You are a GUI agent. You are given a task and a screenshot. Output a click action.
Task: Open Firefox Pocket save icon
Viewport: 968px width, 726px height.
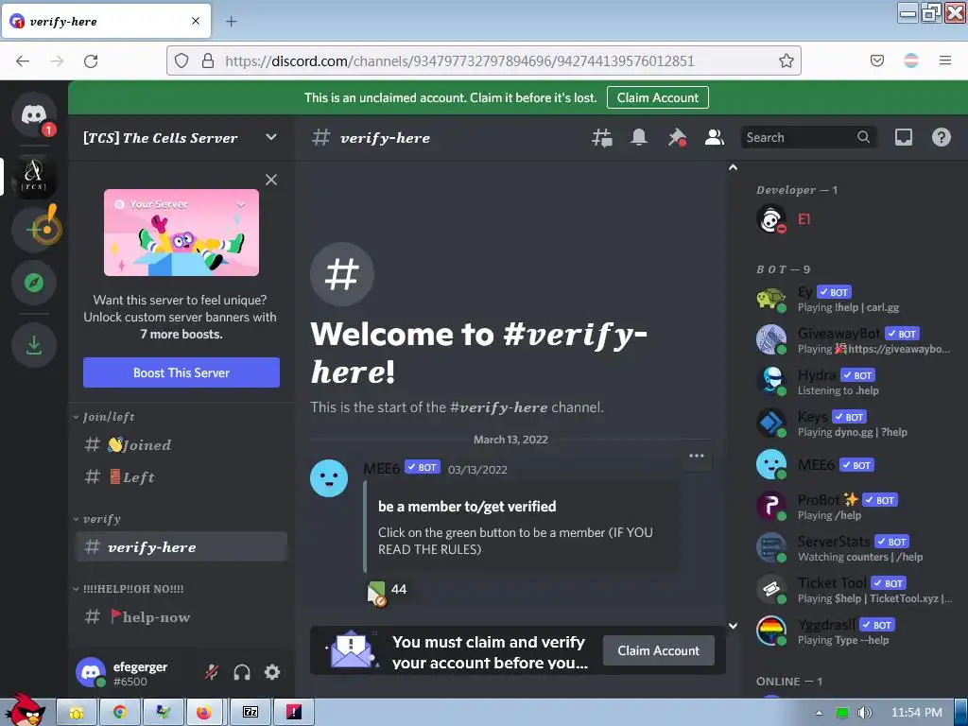click(x=877, y=60)
